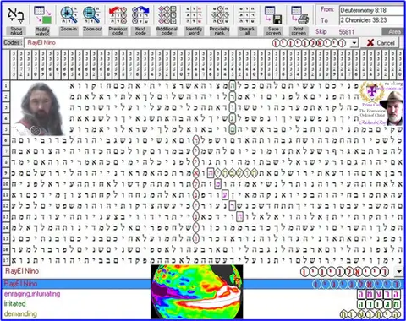Click the Unmark all icon

[x=247, y=14]
